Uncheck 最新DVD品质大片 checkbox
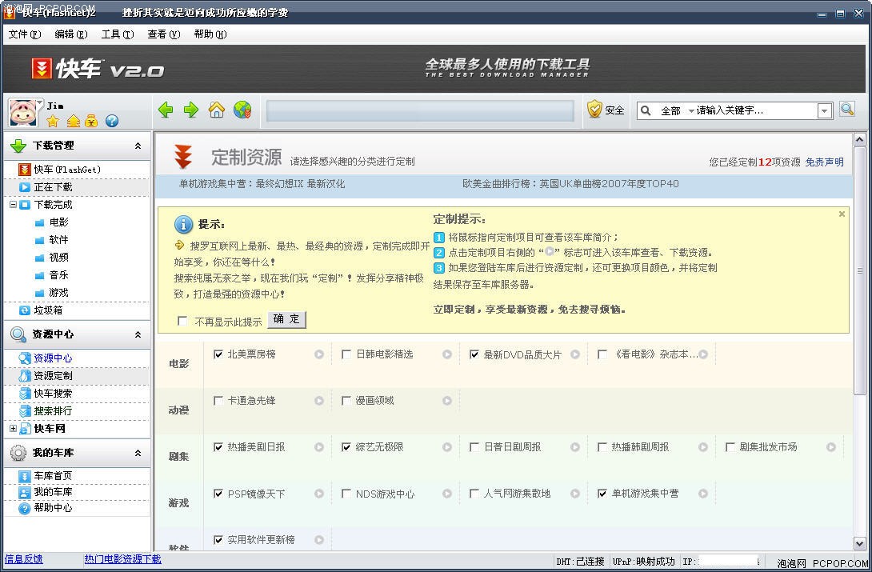872x572 pixels. point(474,354)
